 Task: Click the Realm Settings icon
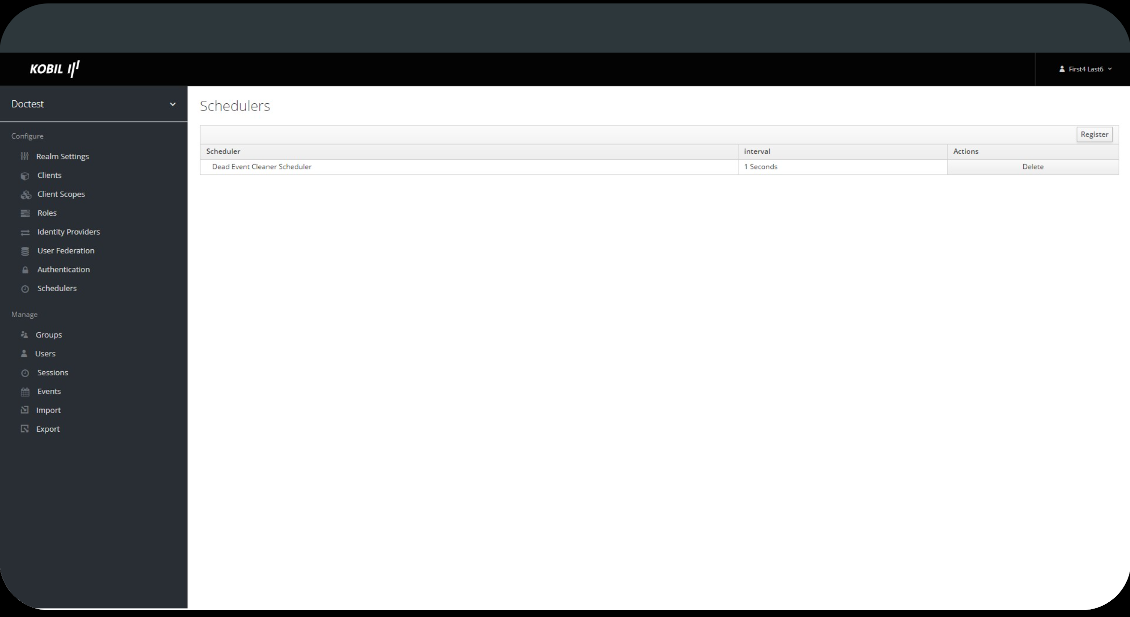click(x=26, y=156)
